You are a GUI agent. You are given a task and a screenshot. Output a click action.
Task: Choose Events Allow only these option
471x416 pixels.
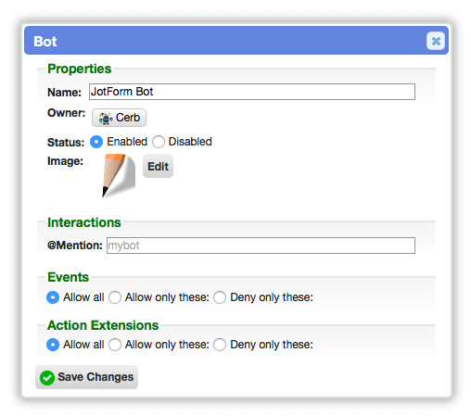tap(115, 297)
